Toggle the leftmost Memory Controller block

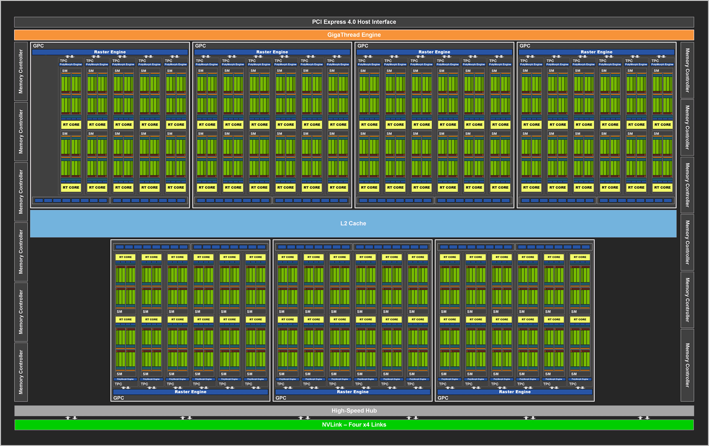[x=20, y=71]
